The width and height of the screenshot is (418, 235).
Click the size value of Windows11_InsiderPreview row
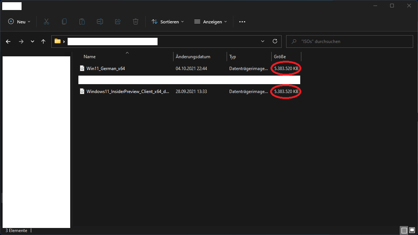click(286, 92)
